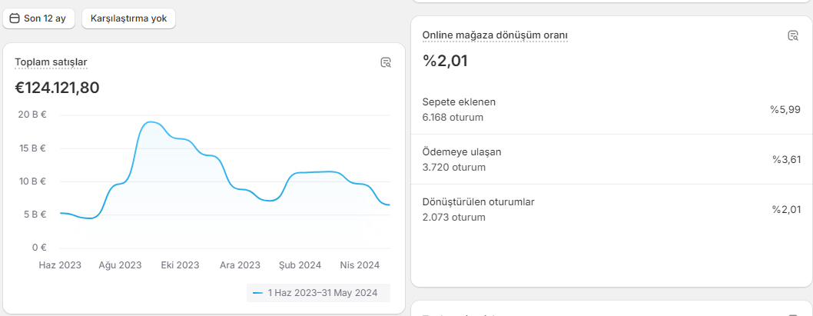This screenshot has width=813, height=316.
Task: Open the report icon on dönüşüm oranı card
Action: coord(793,36)
